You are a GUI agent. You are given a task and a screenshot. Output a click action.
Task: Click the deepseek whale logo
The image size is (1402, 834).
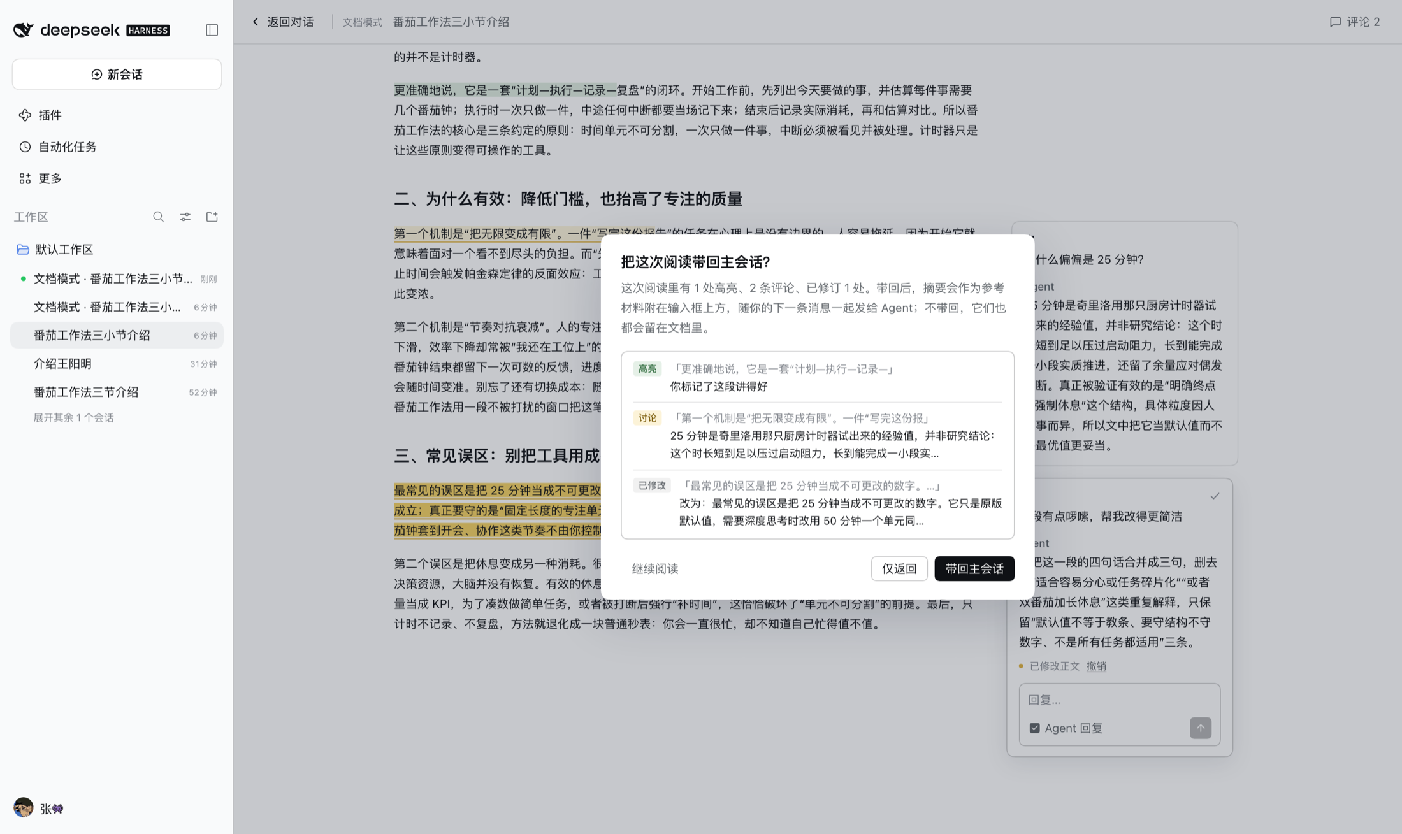24,30
